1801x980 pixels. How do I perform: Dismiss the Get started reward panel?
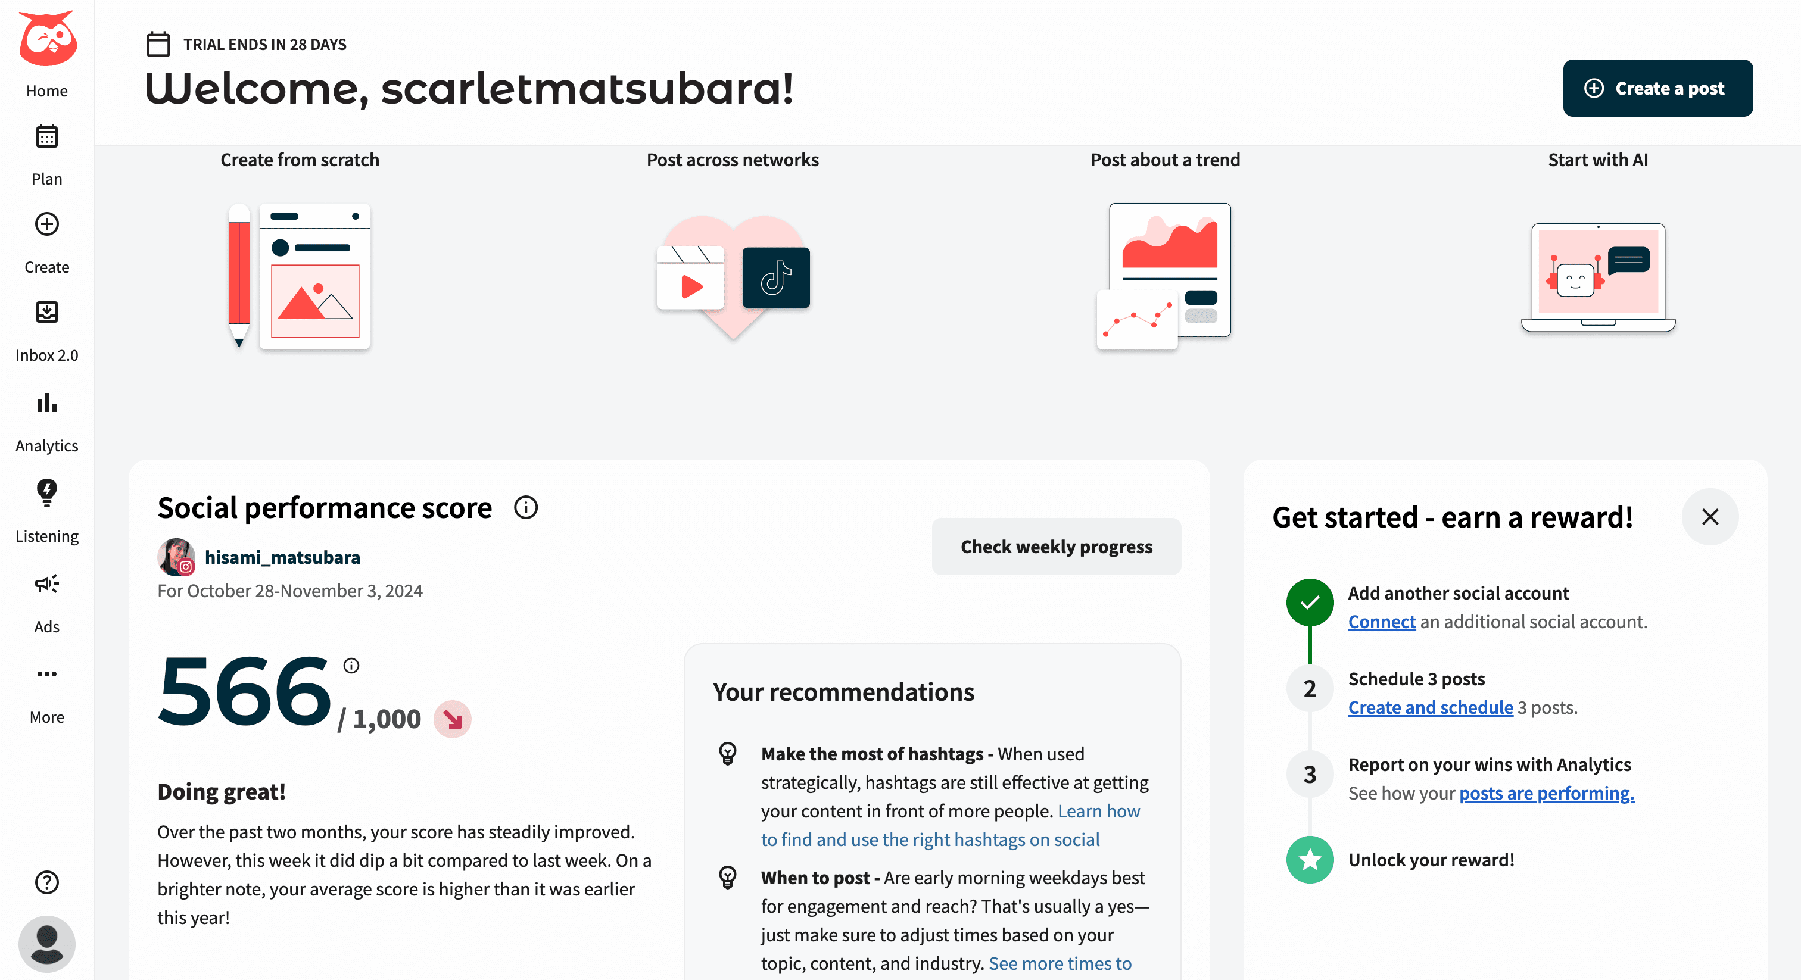click(x=1709, y=517)
